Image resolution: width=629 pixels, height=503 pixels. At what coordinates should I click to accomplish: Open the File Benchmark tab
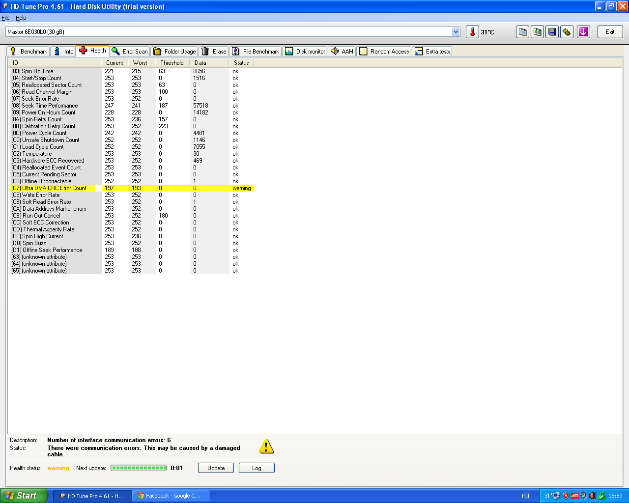point(256,51)
